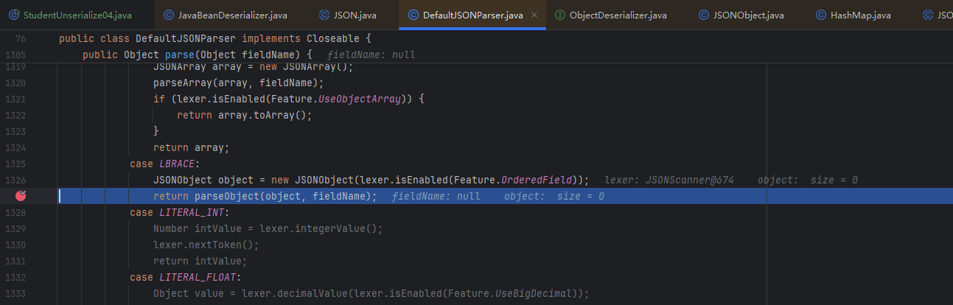The height and width of the screenshot is (305, 953).
Task: Click the 'lexer: JSONScanner@674' inline debug hint
Action: (x=669, y=180)
